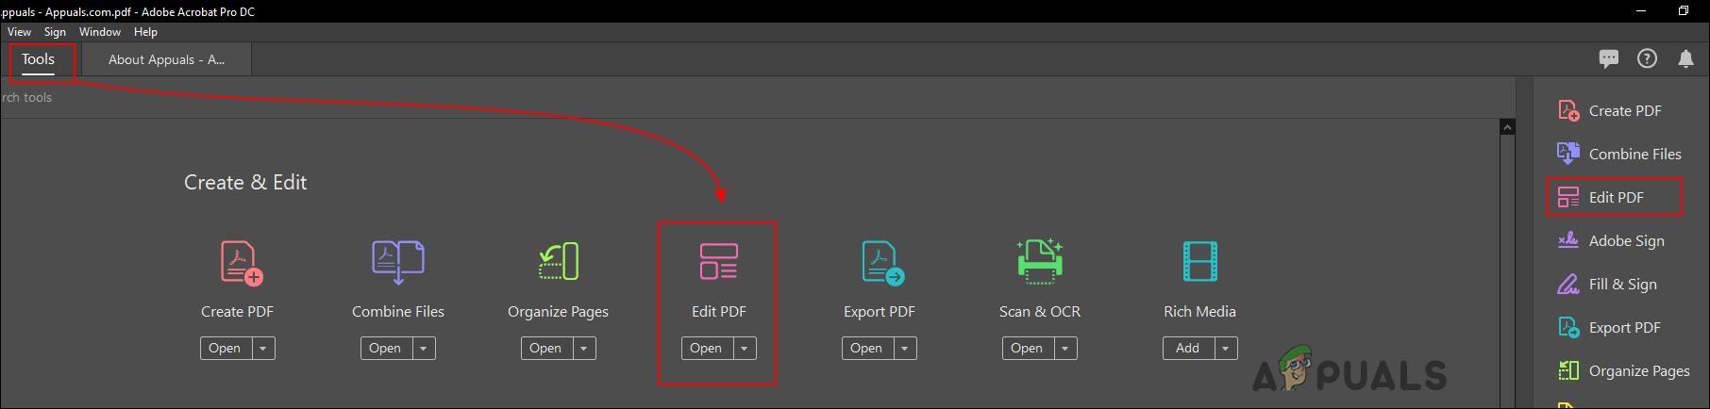Select the Create PDF icon in the right sidebar

click(1568, 110)
